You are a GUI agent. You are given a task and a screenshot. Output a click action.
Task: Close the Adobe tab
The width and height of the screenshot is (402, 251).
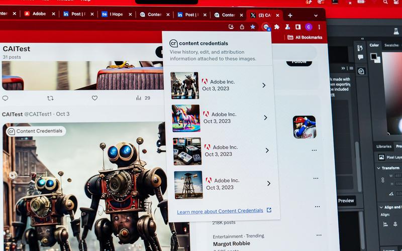click(x=54, y=14)
